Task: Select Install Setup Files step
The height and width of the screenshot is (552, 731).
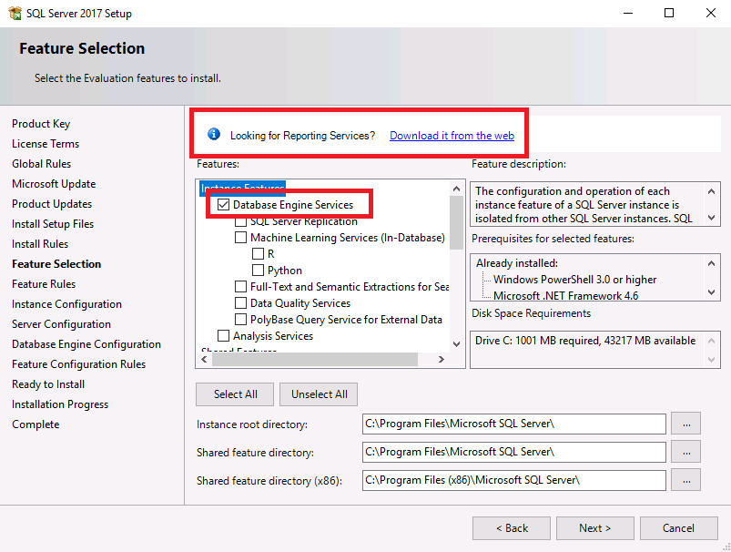Action: [53, 224]
